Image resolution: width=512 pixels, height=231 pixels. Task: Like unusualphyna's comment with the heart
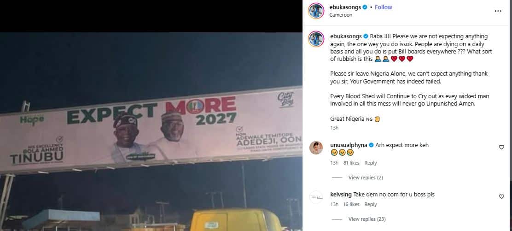pos(501,147)
